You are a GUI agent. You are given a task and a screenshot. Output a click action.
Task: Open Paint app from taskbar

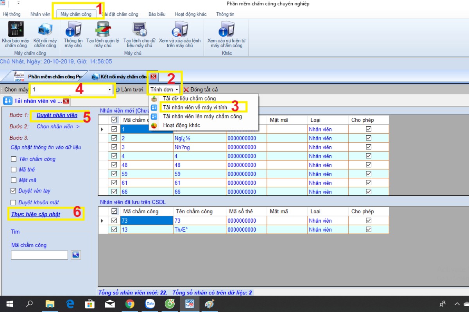pos(209,304)
